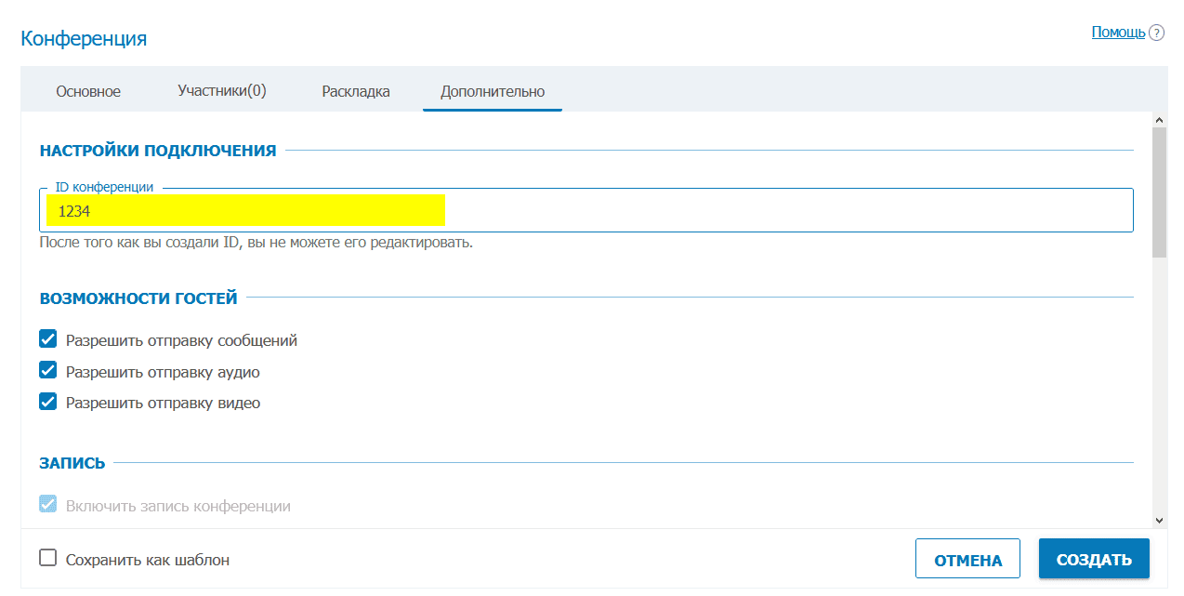
Task: Click the vertical scrollbar thumb
Action: point(1159,192)
